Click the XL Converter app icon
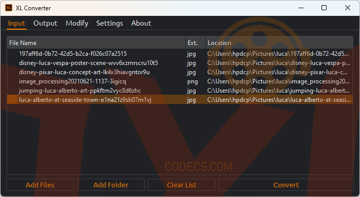 [x=9, y=8]
